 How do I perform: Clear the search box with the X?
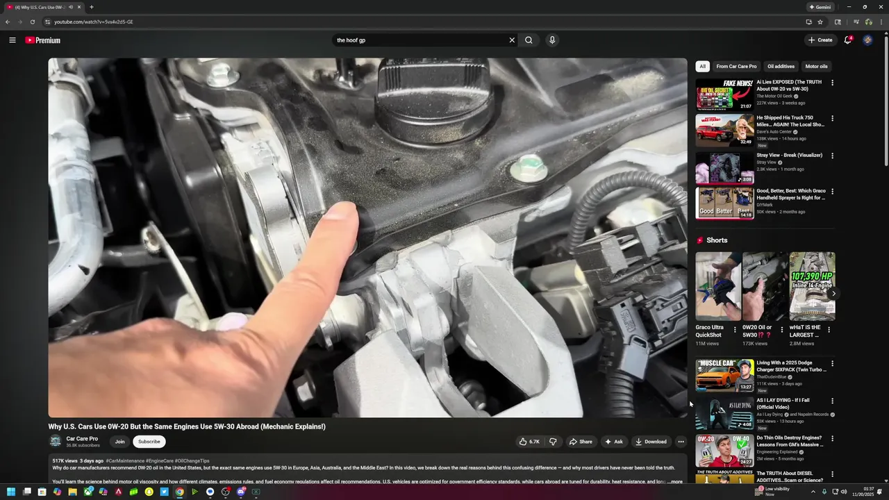tap(512, 40)
